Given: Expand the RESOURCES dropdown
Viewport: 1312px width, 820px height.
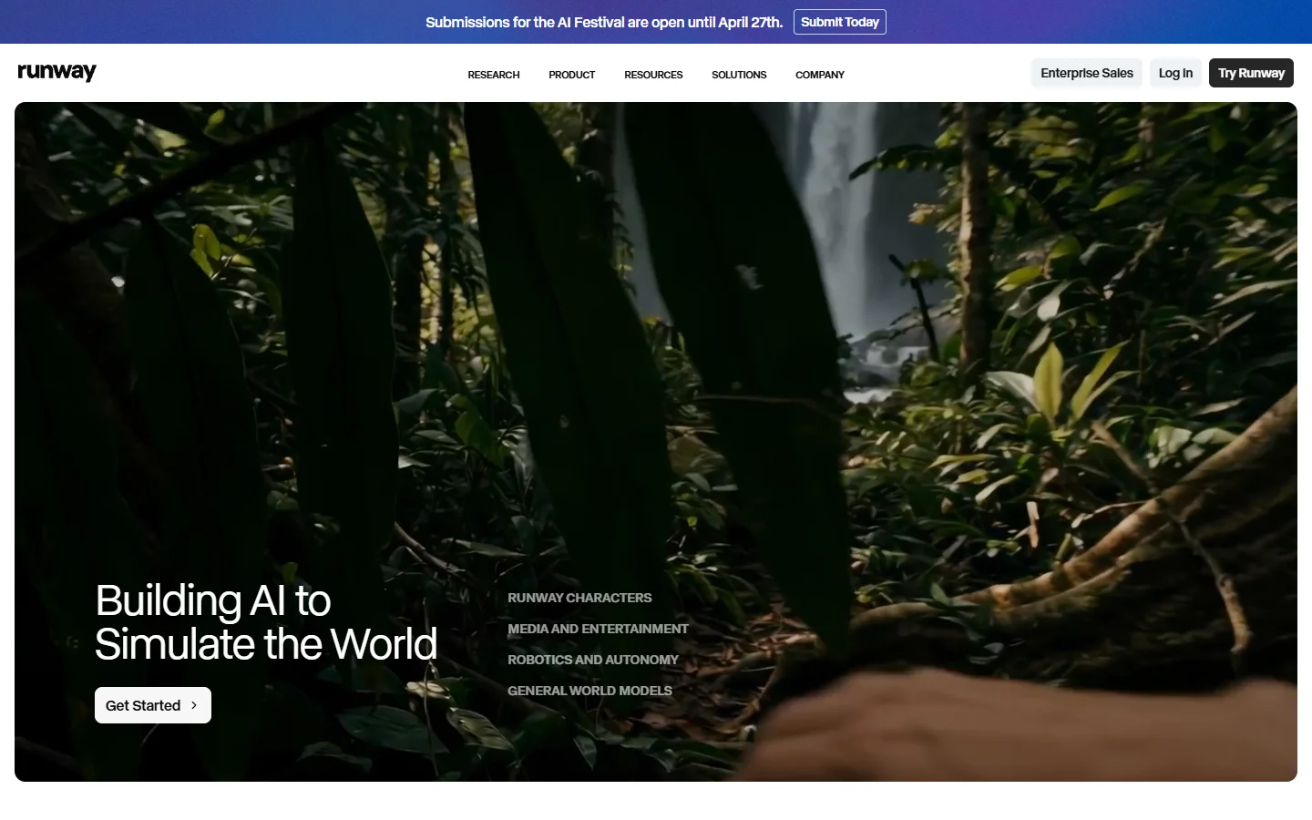Looking at the screenshot, I should 653,75.
